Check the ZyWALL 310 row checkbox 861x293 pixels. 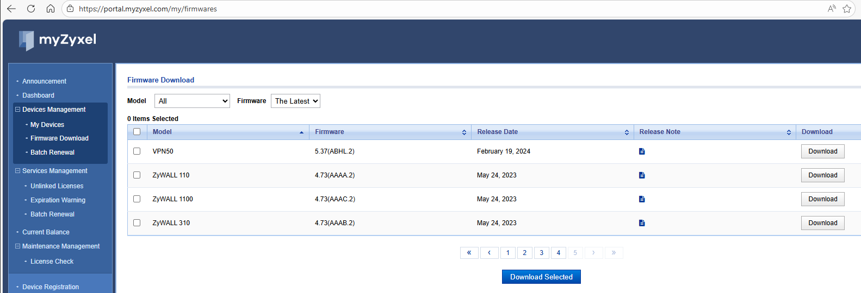point(137,223)
